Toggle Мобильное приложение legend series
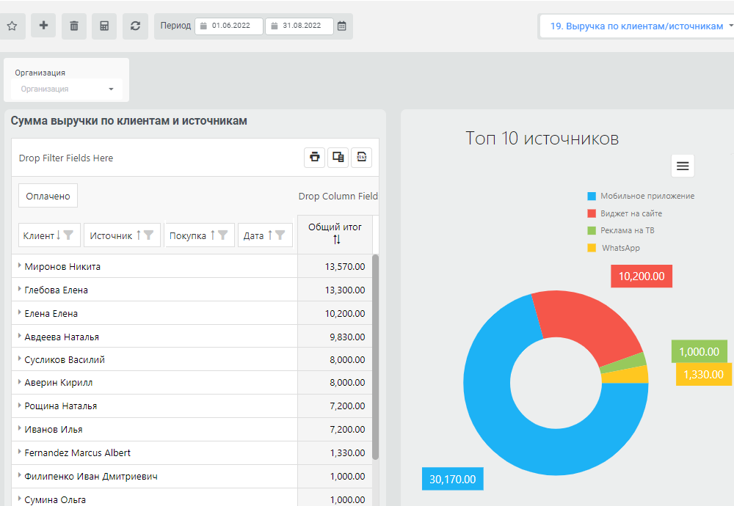734x506 pixels. click(641, 196)
